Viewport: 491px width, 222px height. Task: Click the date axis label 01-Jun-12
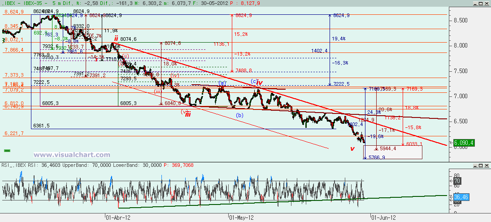[383, 218]
